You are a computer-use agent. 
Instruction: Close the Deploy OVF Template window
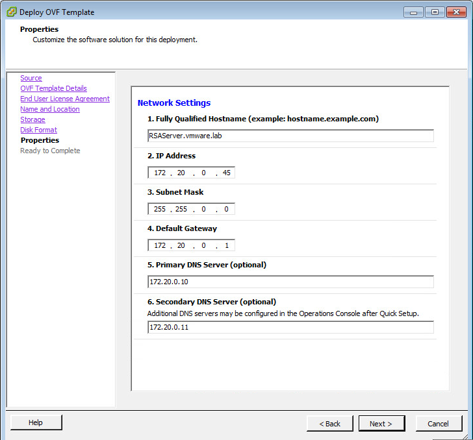click(x=456, y=12)
